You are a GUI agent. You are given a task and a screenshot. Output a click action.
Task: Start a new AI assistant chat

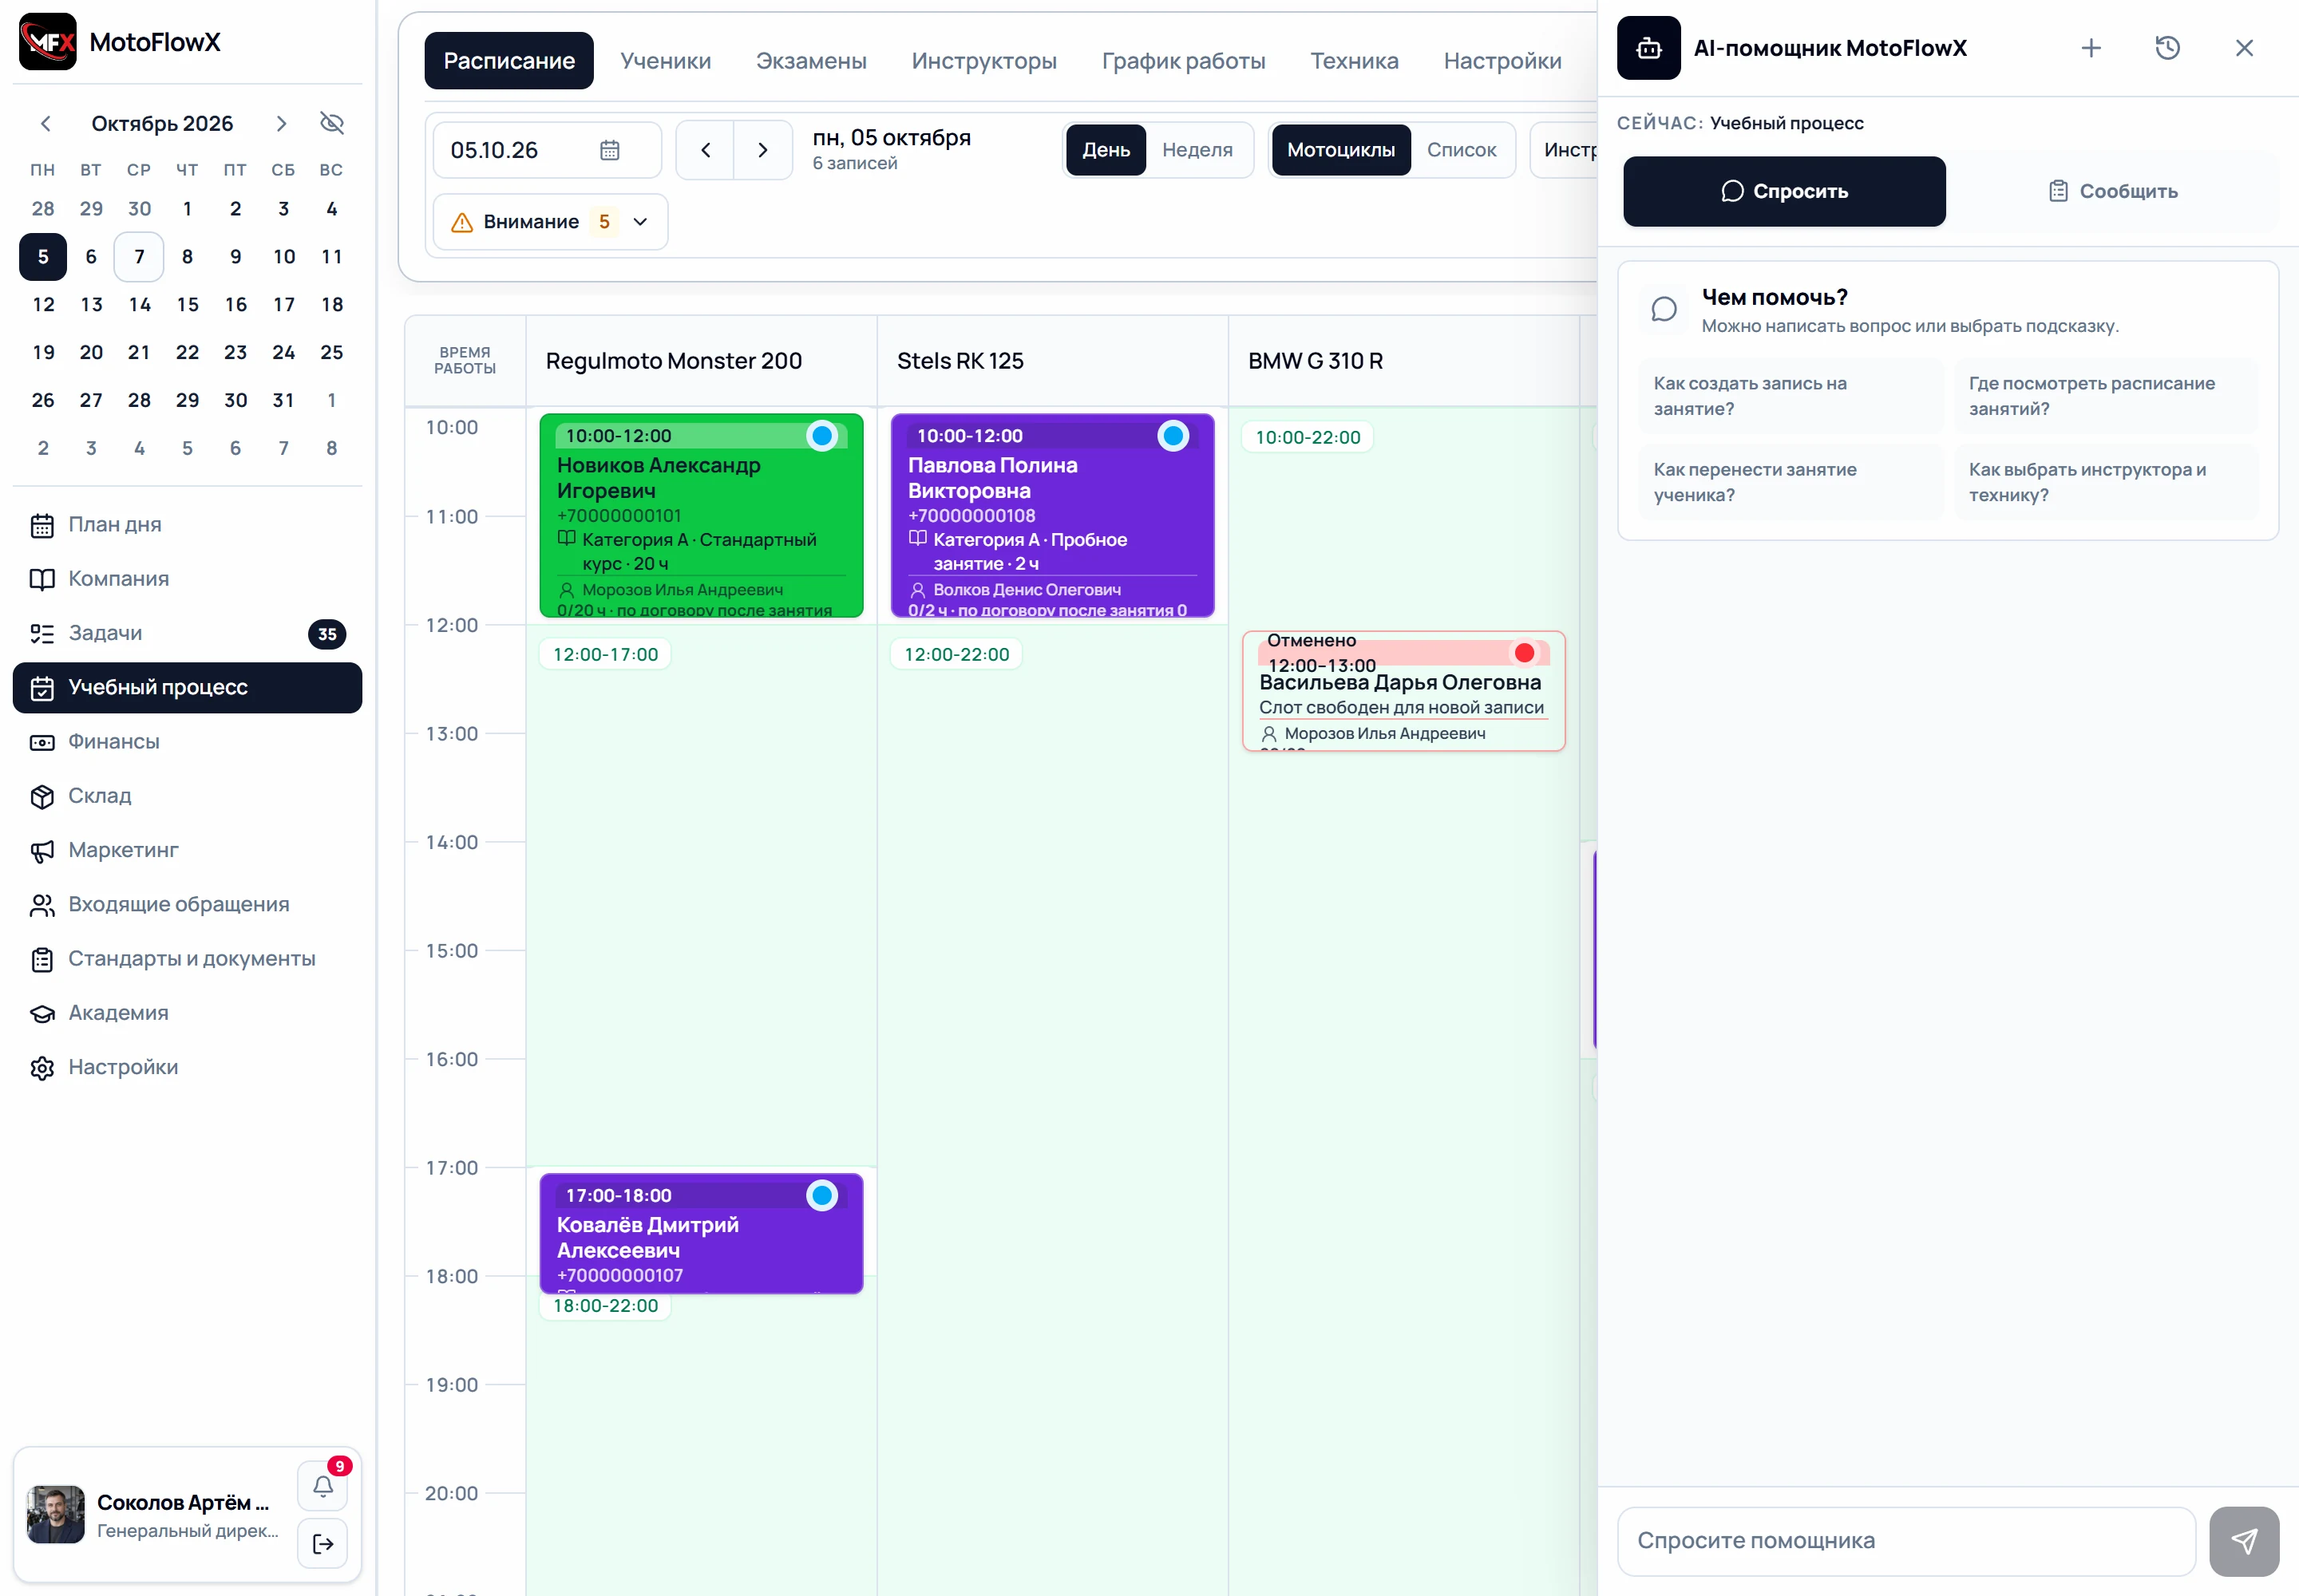click(x=2091, y=48)
